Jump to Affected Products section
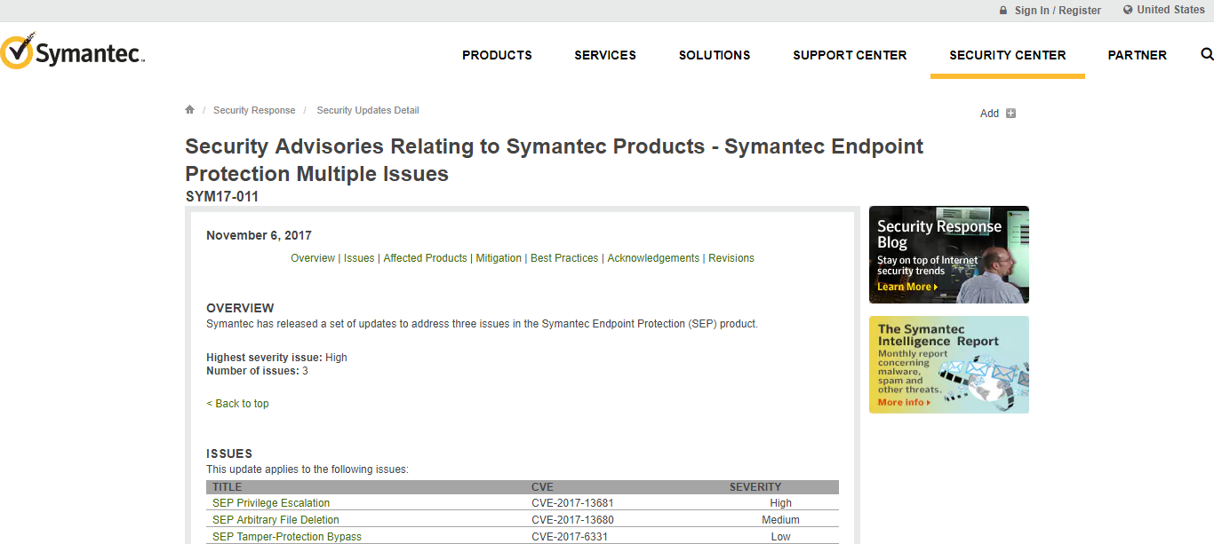Image resolution: width=1214 pixels, height=544 pixels. 425,258
